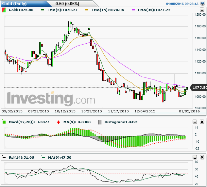Click the current price marker 1075.80
207x187 pixels.
[199, 87]
